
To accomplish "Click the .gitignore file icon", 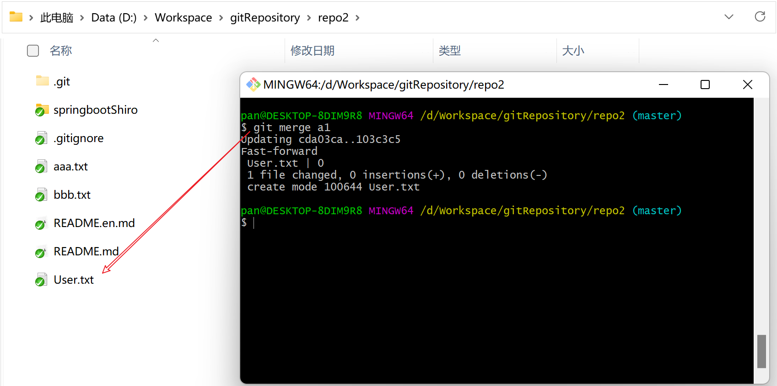I will click(42, 138).
